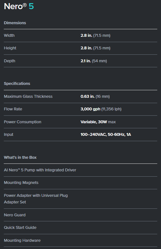
Task: Click the Nero Guard item
Action: pyautogui.click(x=15, y=215)
